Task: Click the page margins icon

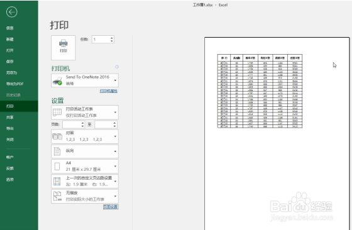Action: pyautogui.click(x=57, y=182)
